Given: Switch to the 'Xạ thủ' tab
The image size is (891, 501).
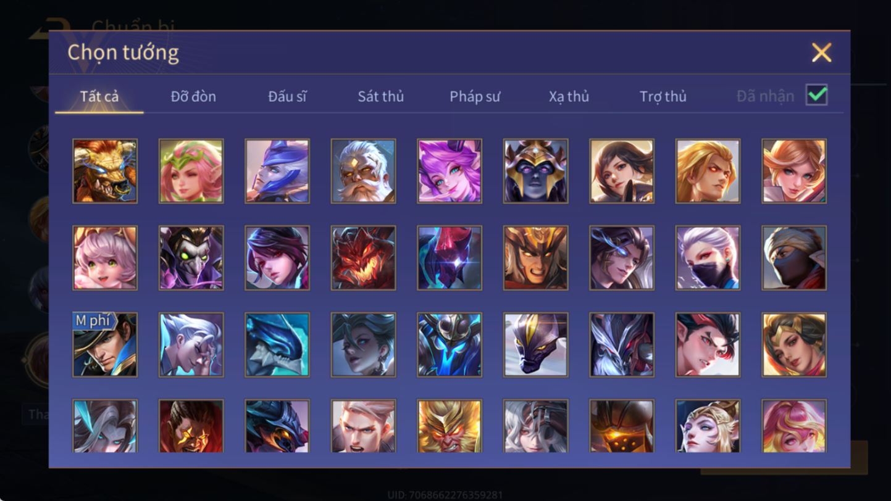Looking at the screenshot, I should [569, 96].
